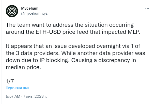Open the Mycelium profile avatar

[12, 11]
